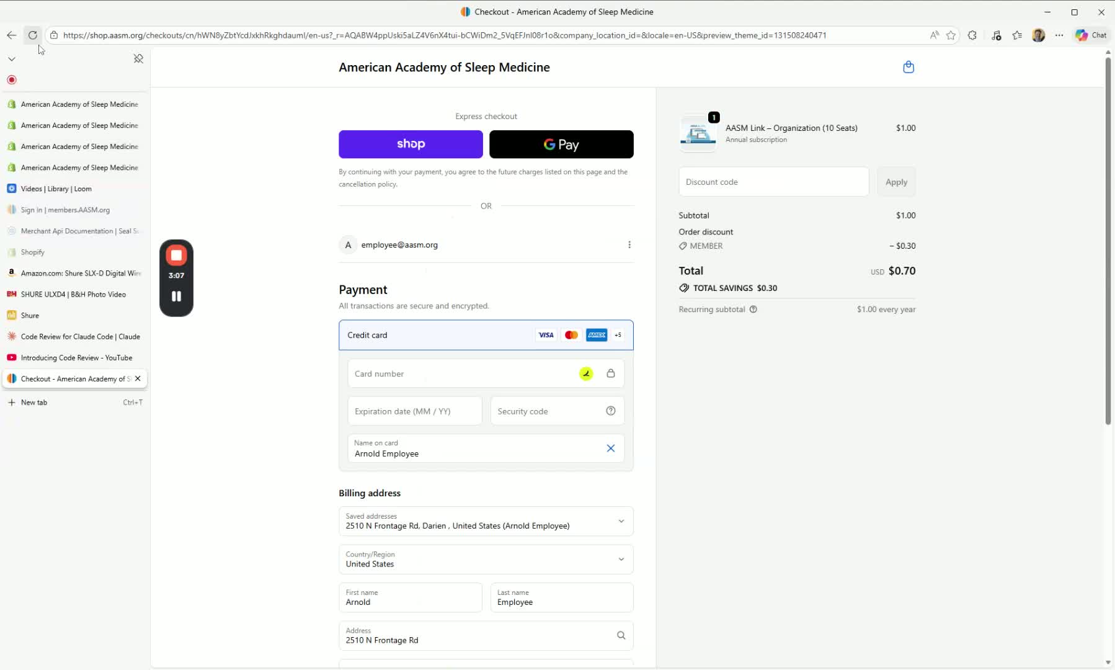Open account options menu beside employee@aasm.org

point(629,244)
